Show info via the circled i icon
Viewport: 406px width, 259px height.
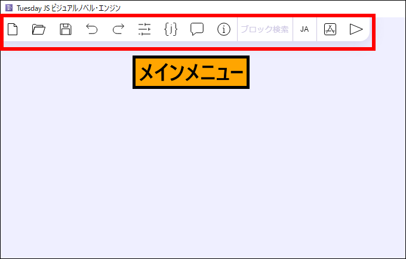coord(224,29)
